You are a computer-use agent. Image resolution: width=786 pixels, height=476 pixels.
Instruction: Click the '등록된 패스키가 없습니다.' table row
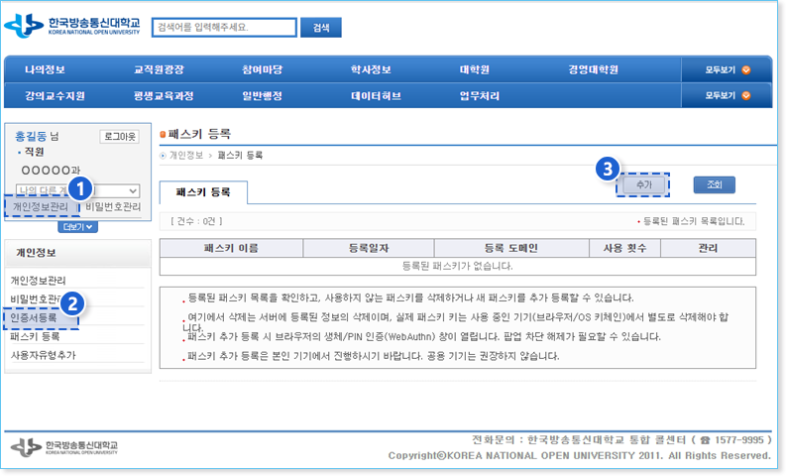tap(458, 267)
